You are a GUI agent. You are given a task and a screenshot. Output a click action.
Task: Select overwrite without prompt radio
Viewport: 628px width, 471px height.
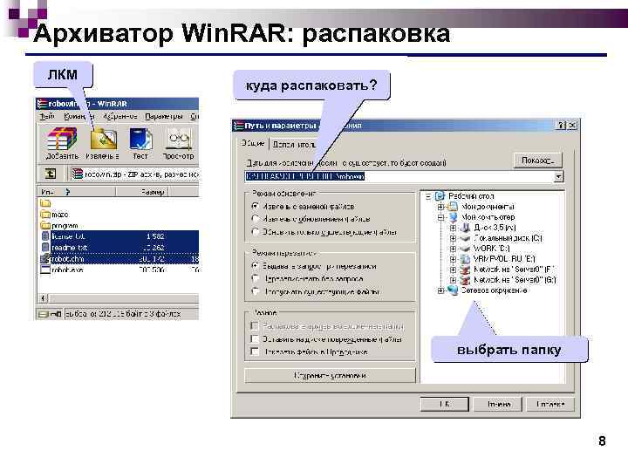255,278
